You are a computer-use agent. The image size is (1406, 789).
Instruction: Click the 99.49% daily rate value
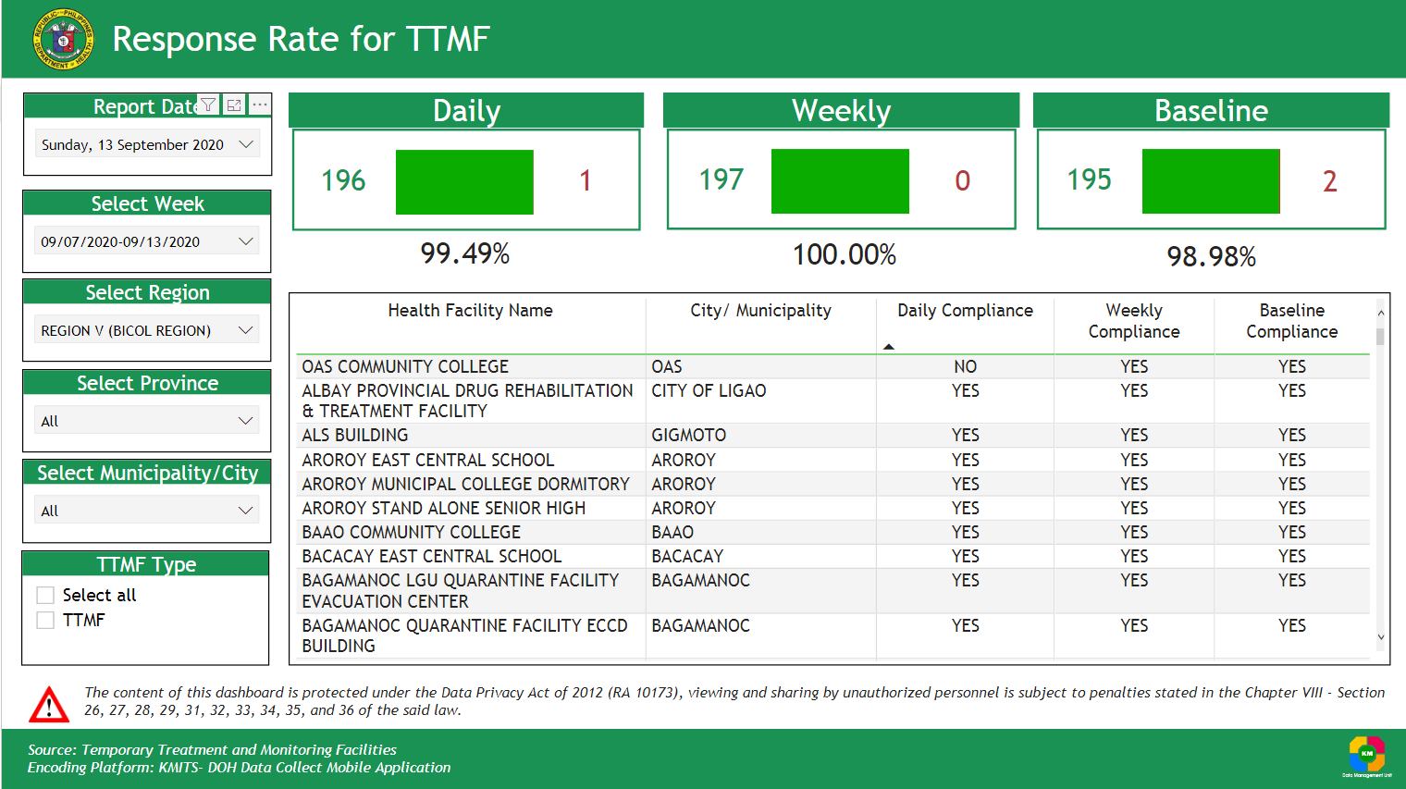tap(465, 253)
